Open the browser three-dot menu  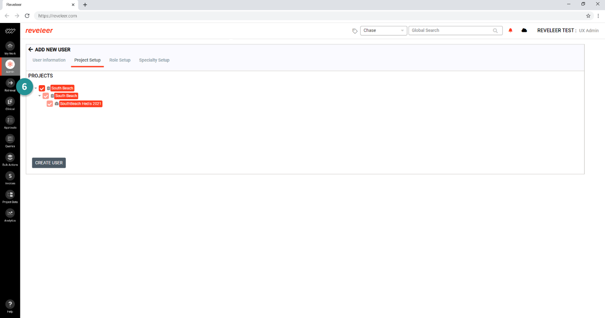tap(598, 16)
